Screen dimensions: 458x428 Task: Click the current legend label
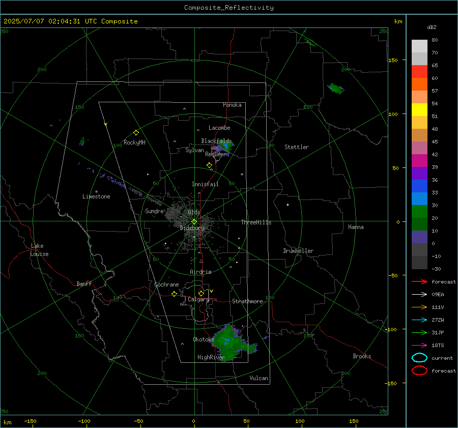pos(442,358)
